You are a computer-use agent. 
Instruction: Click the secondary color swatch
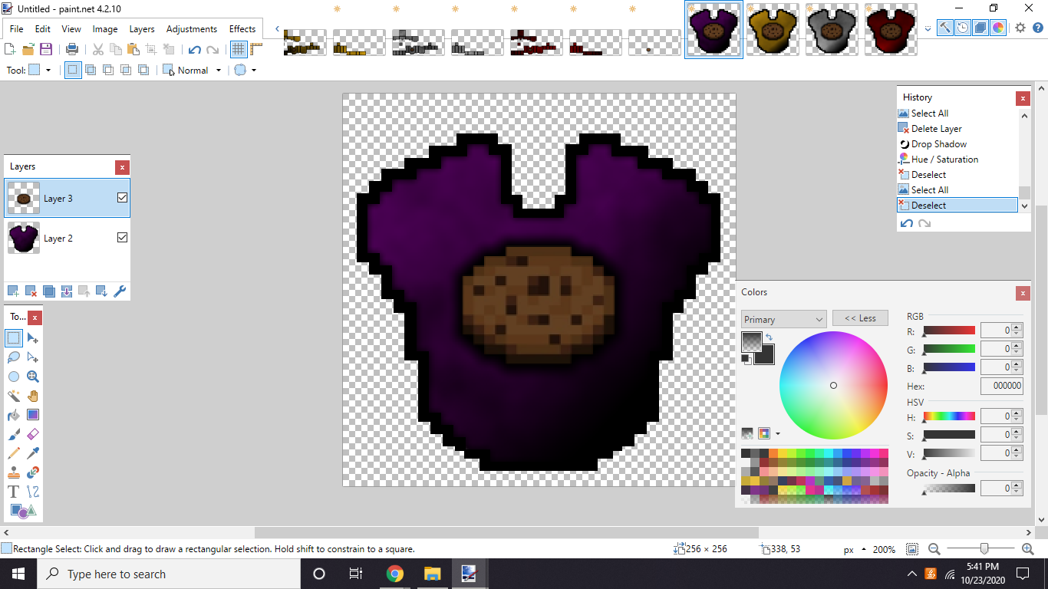click(x=764, y=354)
